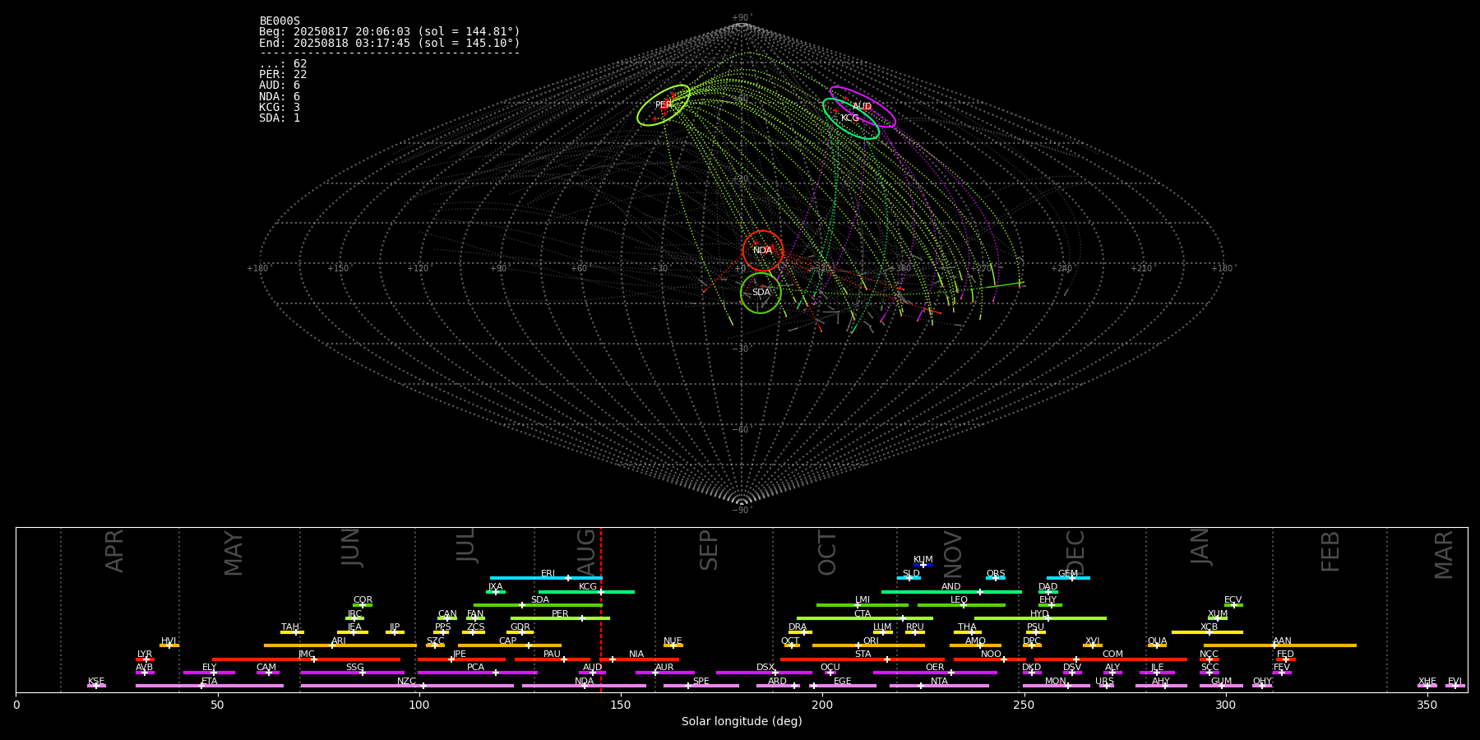Screen dimensions: 1480x740
Task: Select the NDA red circle label on the sky map
Action: pyautogui.click(x=763, y=251)
